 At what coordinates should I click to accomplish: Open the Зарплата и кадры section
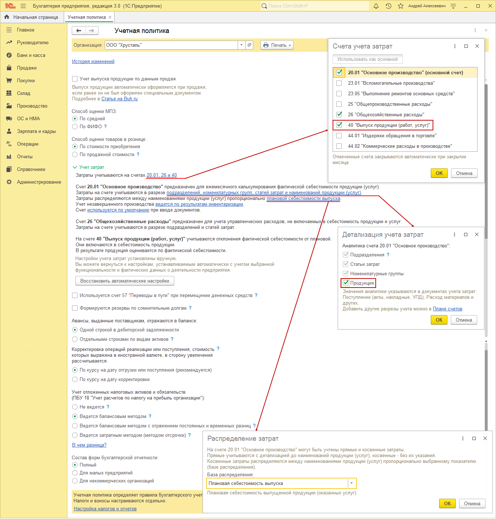[x=36, y=131]
